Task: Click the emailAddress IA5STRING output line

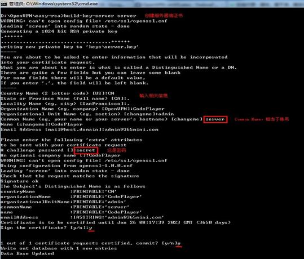Action: point(82,217)
